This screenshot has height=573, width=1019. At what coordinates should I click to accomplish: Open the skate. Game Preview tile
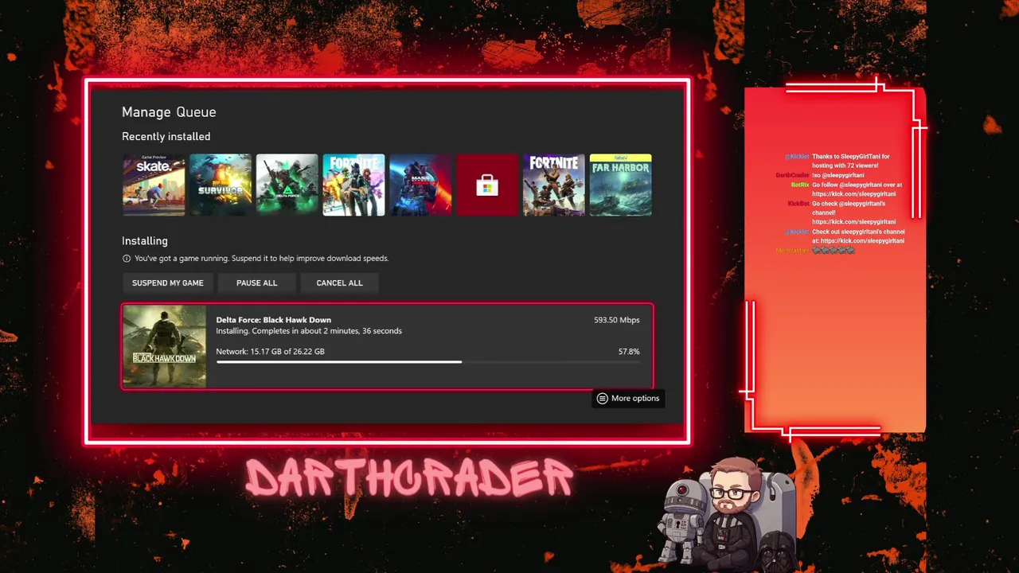[x=154, y=185]
